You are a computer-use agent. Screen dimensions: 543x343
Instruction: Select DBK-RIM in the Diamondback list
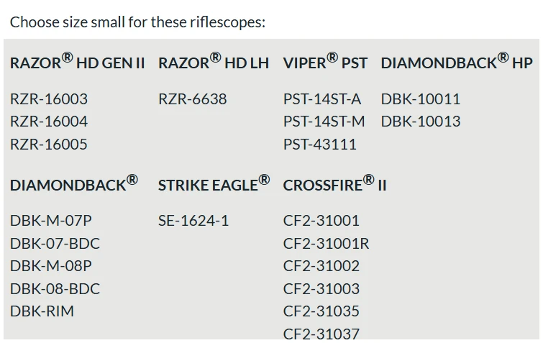42,311
